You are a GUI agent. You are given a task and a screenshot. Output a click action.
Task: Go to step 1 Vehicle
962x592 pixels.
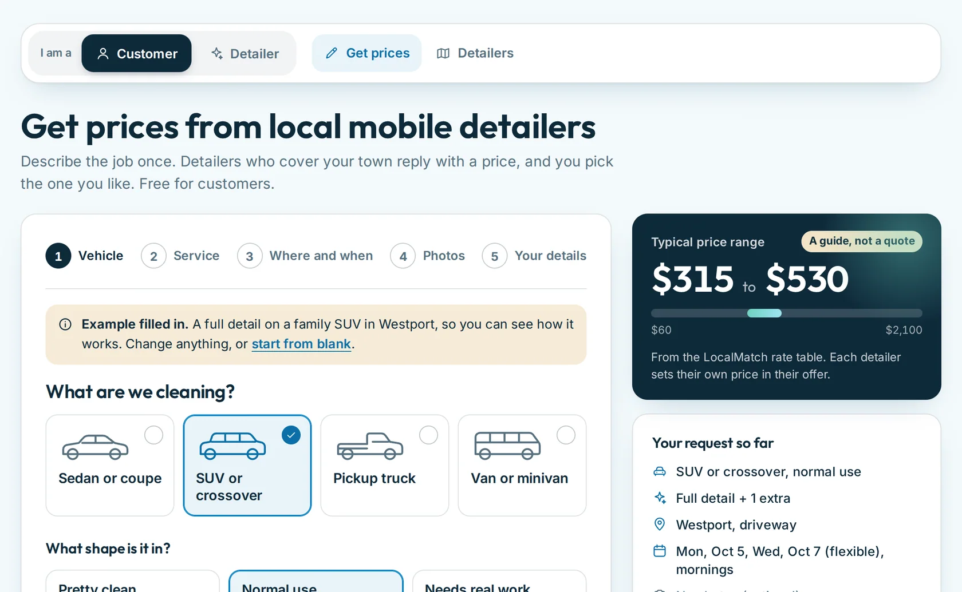point(85,256)
